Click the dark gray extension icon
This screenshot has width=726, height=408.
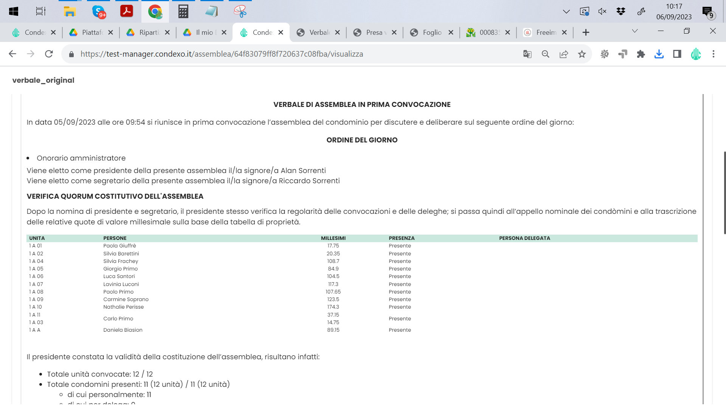click(x=622, y=54)
